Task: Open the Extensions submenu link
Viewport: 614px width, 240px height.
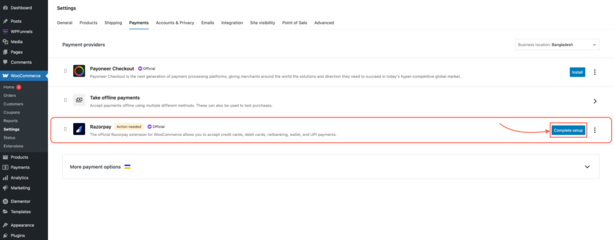Action: pos(13,146)
